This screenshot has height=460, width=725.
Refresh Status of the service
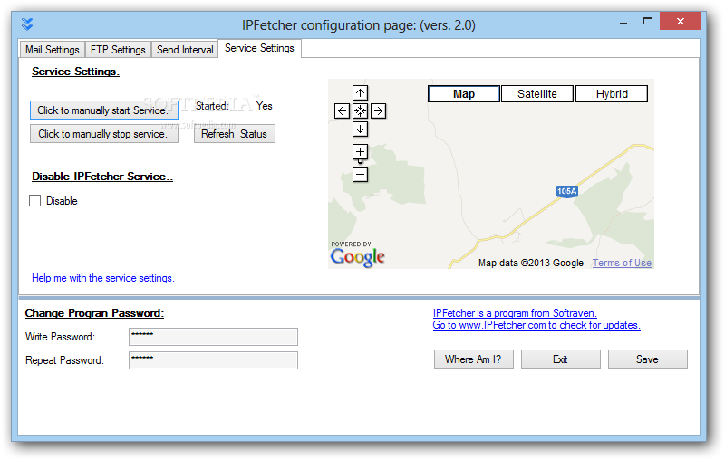point(235,134)
